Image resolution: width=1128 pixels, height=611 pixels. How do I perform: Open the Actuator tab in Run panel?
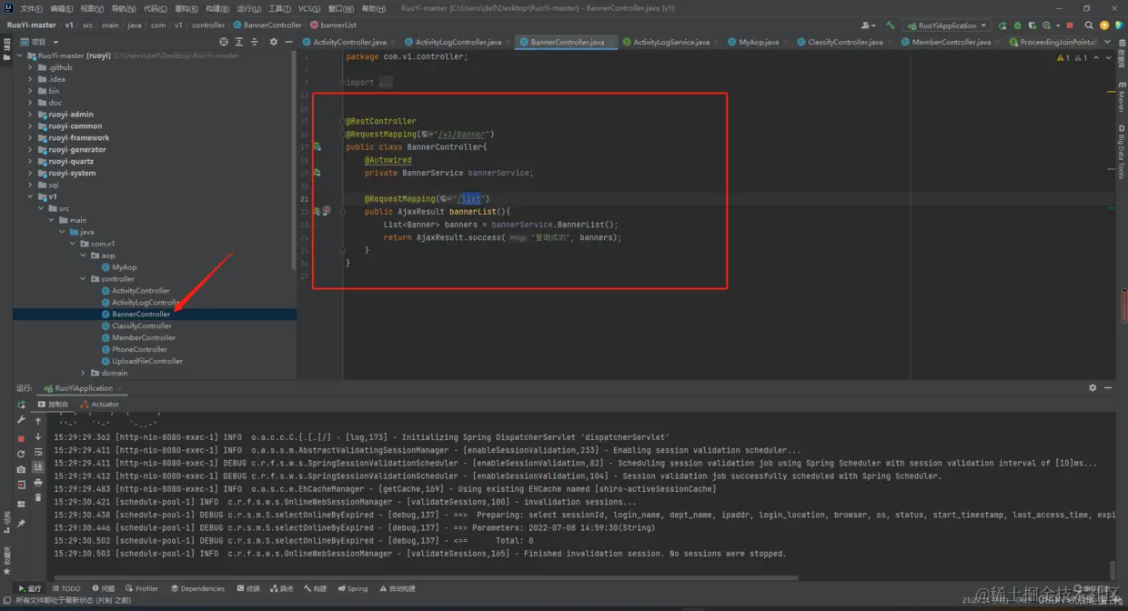click(x=104, y=404)
